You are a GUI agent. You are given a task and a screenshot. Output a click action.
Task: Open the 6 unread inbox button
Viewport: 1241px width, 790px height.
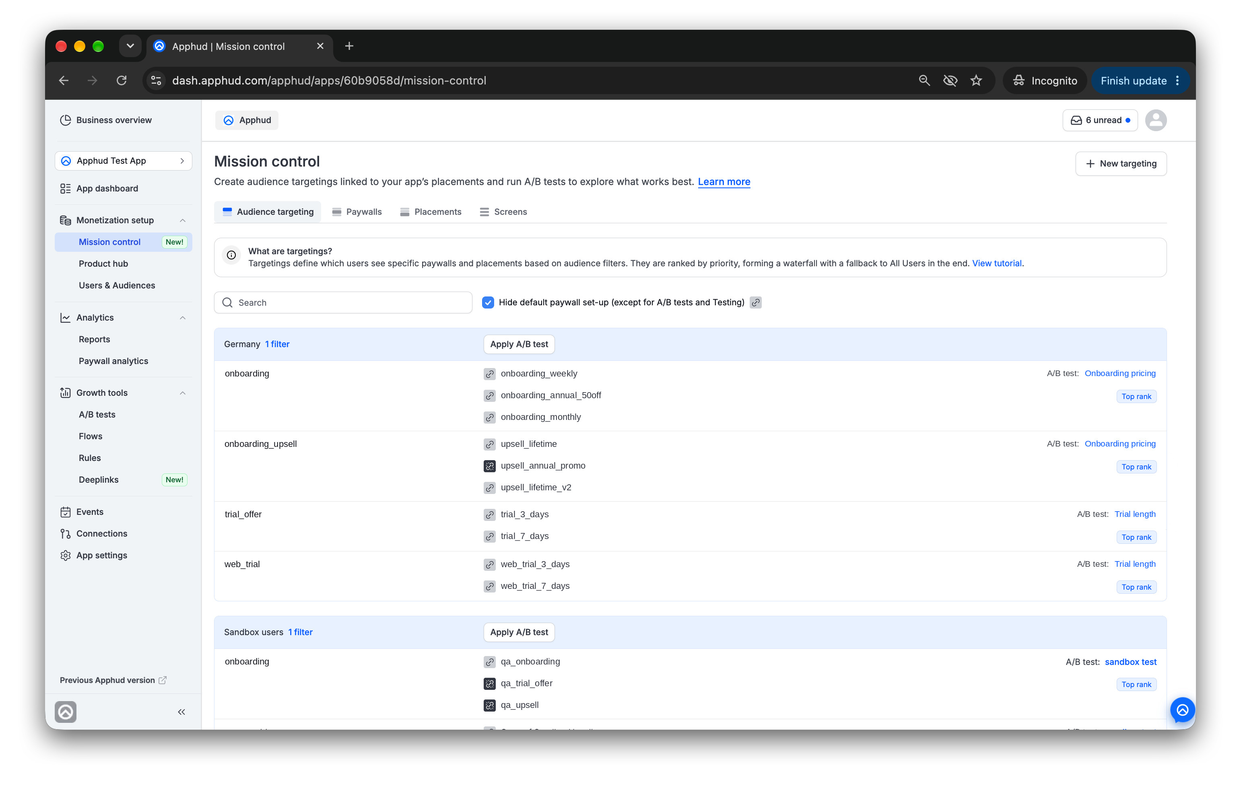1100,120
